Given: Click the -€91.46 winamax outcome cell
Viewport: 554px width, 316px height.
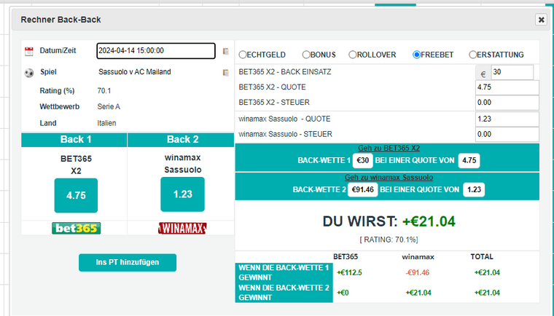Looking at the screenshot, I should coord(417,272).
